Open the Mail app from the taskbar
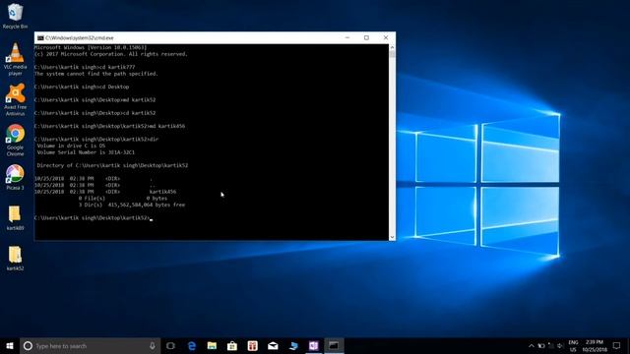This screenshot has height=354, width=630. [273, 345]
